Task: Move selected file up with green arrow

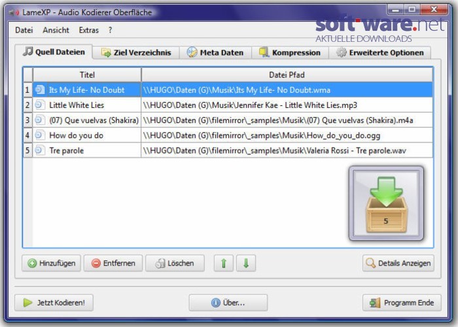Action: point(224,264)
